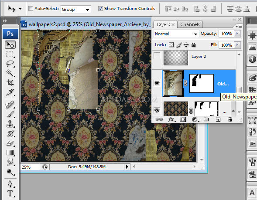Hide the Old_Newspaper layer with eye icon
The height and width of the screenshot is (200, 257).
click(157, 83)
